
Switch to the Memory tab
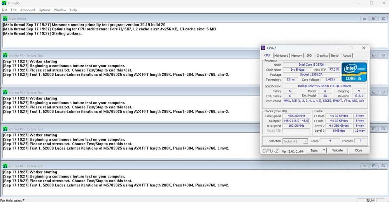296,56
